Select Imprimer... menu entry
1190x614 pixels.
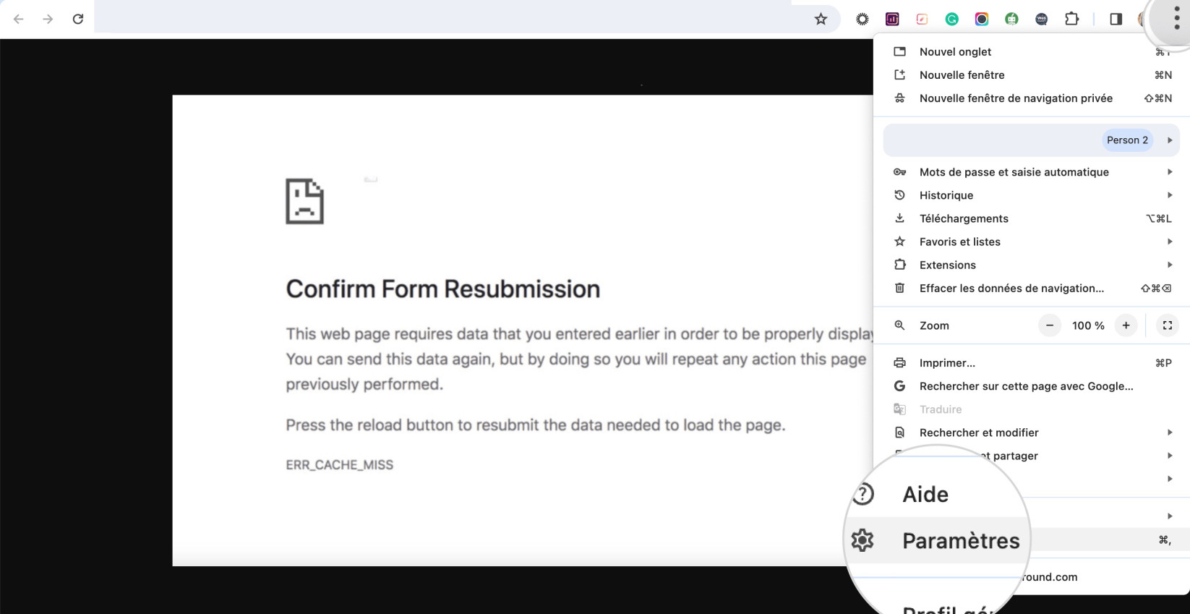tap(1032, 363)
